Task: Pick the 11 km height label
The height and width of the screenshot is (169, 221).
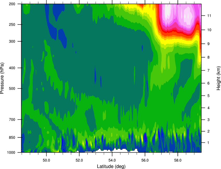Action: pos(209,16)
